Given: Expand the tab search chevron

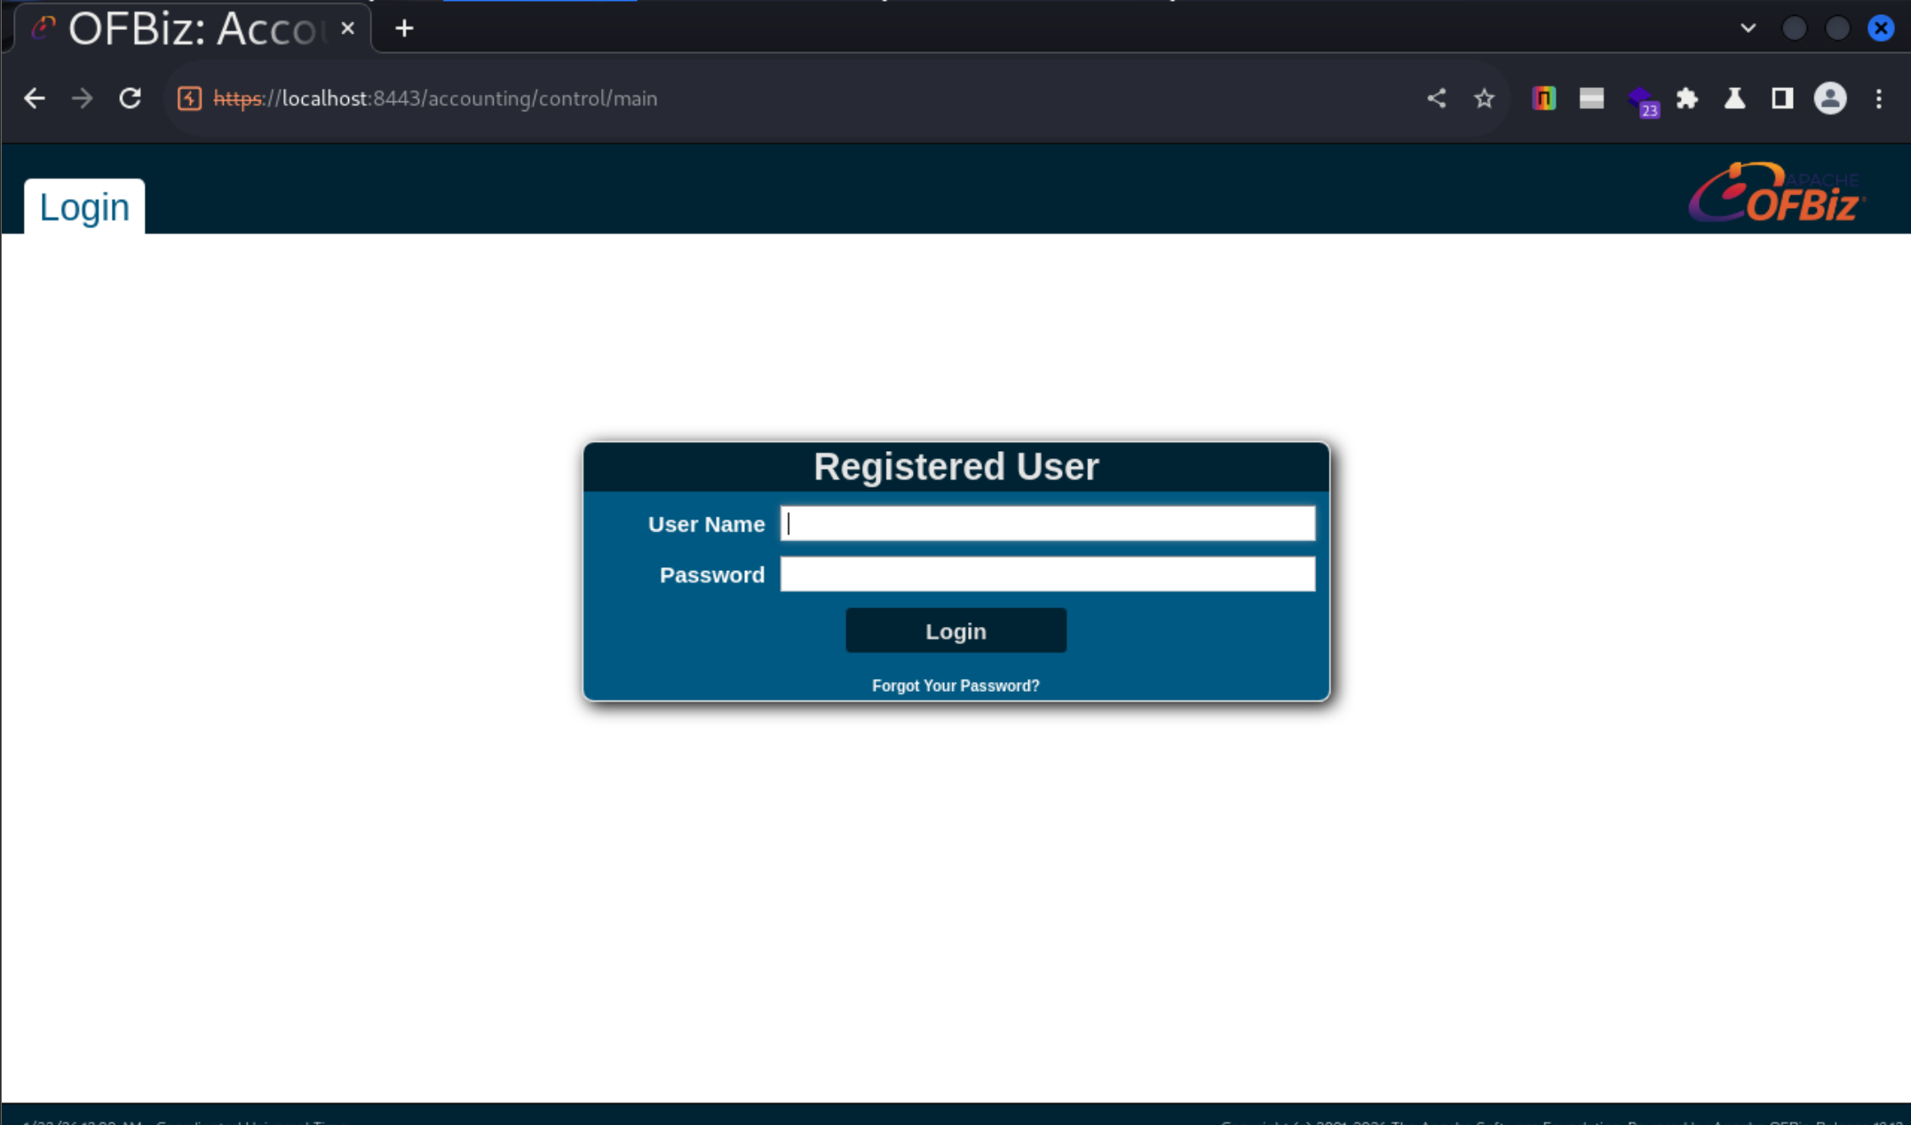Looking at the screenshot, I should click(1748, 28).
